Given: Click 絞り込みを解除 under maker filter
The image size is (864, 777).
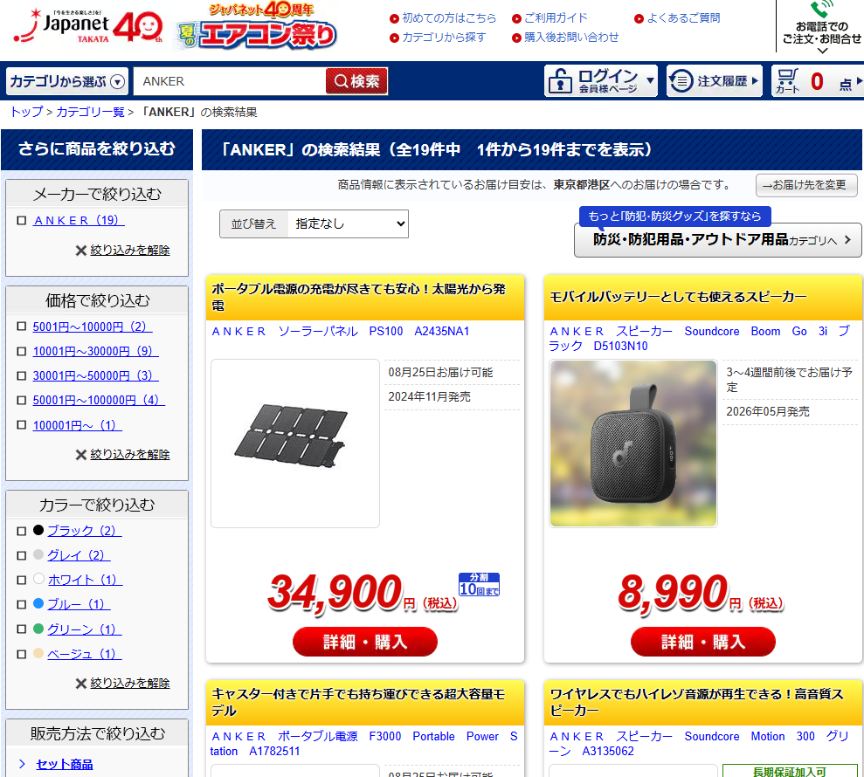Looking at the screenshot, I should [x=130, y=251].
